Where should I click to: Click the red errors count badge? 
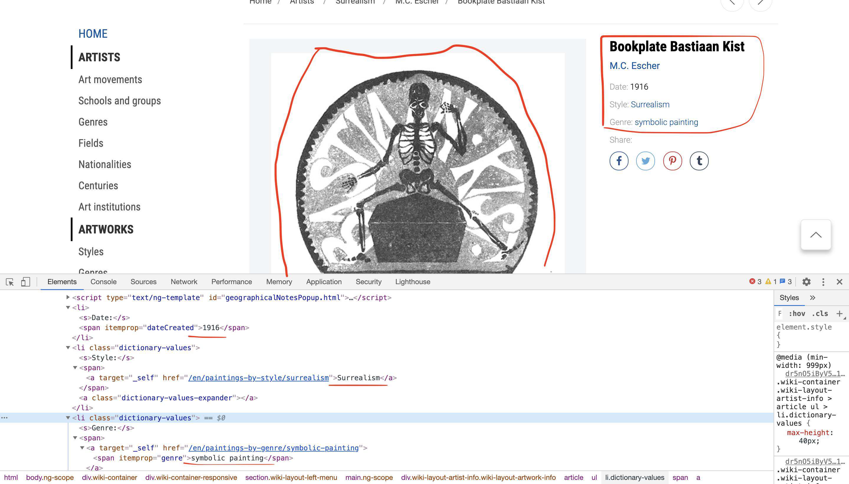click(x=755, y=281)
